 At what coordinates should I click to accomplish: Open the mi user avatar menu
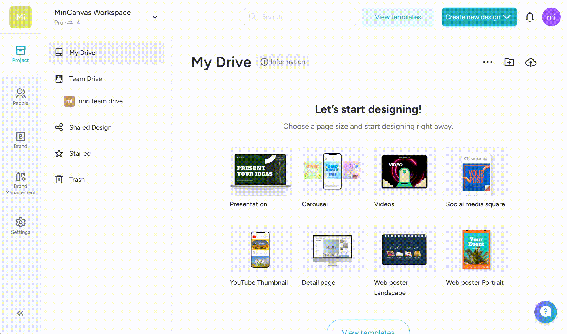coord(551,17)
